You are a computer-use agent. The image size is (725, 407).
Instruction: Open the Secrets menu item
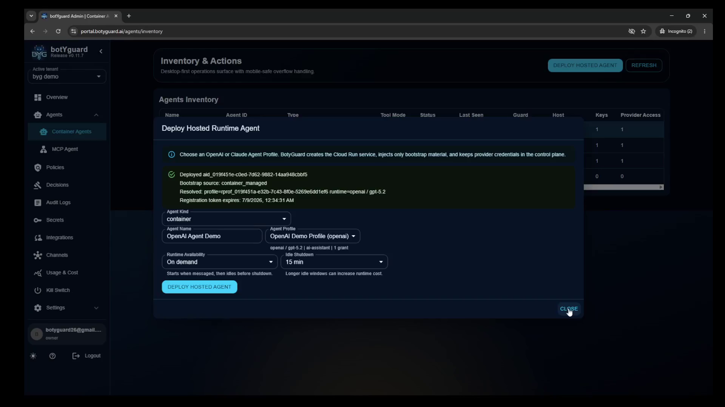pos(67,220)
